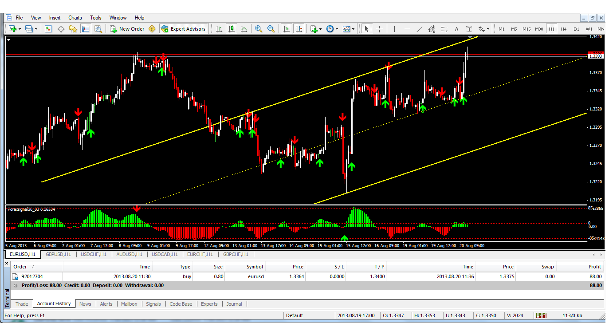Select the Fibonacci Retracement tool
609x323 pixels.
[444, 29]
